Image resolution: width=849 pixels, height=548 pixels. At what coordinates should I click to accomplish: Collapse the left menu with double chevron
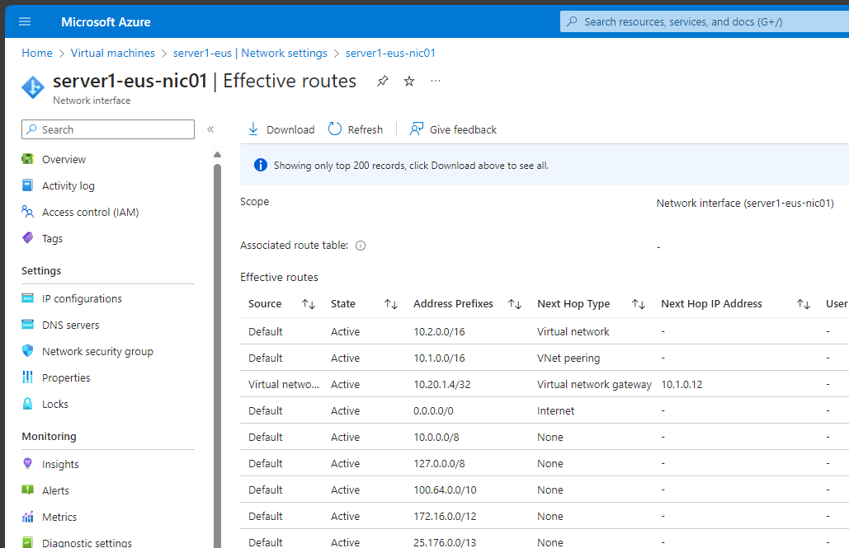[x=210, y=129]
